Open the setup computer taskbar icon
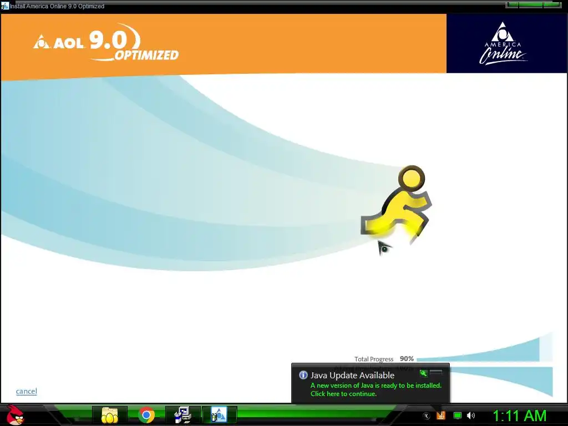 coord(183,415)
